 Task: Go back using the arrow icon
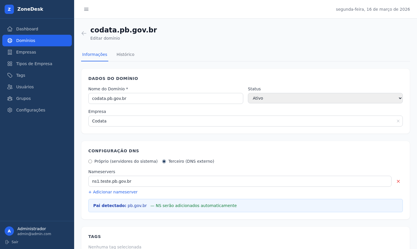point(84,33)
